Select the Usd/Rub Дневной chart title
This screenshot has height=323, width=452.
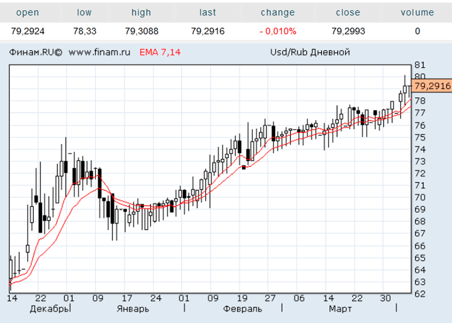pyautogui.click(x=310, y=52)
